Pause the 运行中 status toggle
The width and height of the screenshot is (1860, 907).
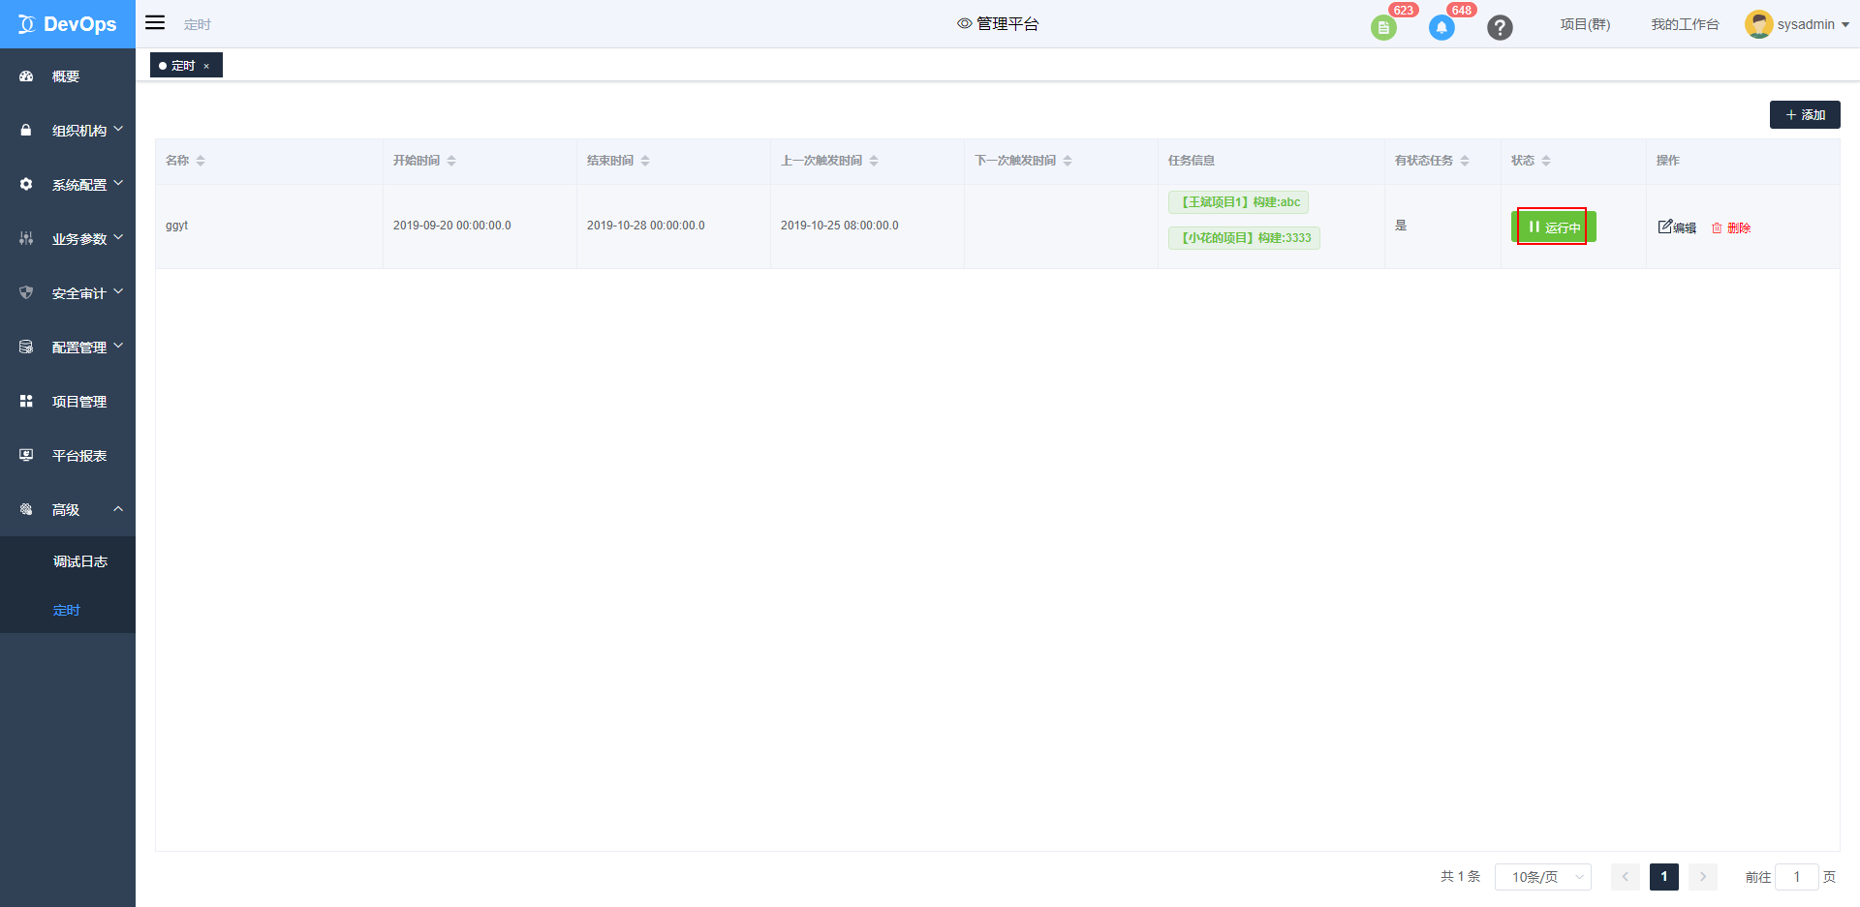tap(1553, 227)
